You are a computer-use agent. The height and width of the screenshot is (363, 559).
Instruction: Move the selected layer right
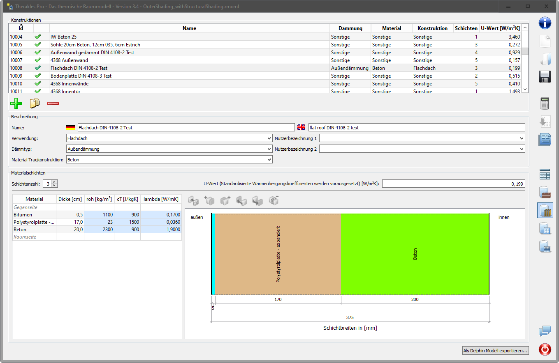(257, 201)
